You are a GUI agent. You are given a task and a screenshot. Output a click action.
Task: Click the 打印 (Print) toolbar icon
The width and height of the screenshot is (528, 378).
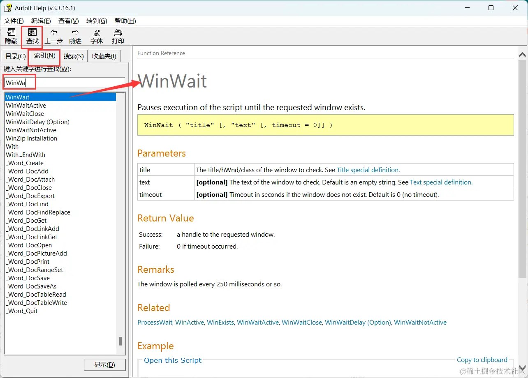point(118,36)
